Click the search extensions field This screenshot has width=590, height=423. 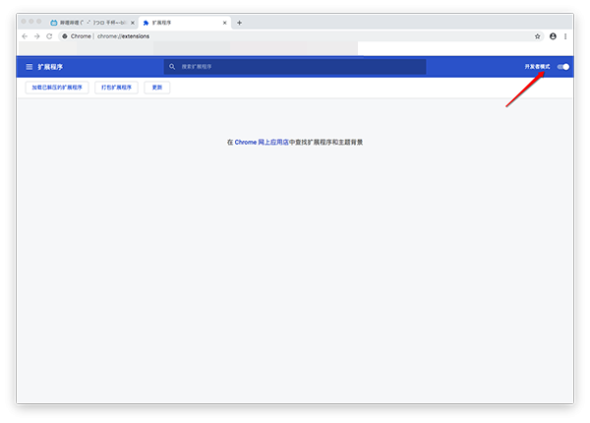coord(295,67)
